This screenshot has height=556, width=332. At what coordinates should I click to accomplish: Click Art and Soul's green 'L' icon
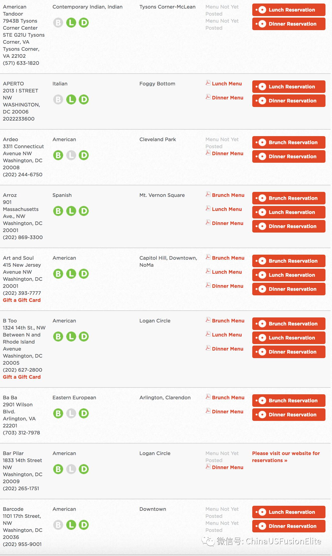pyautogui.click(x=71, y=274)
